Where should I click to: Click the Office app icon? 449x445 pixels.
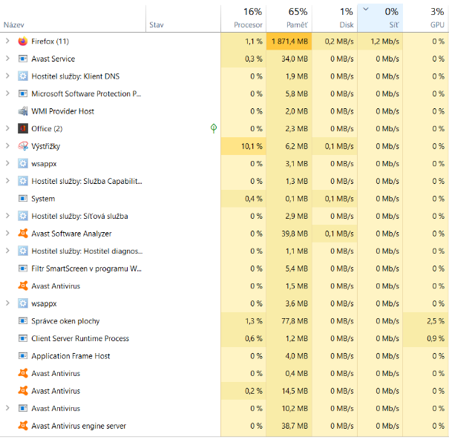[x=23, y=128]
